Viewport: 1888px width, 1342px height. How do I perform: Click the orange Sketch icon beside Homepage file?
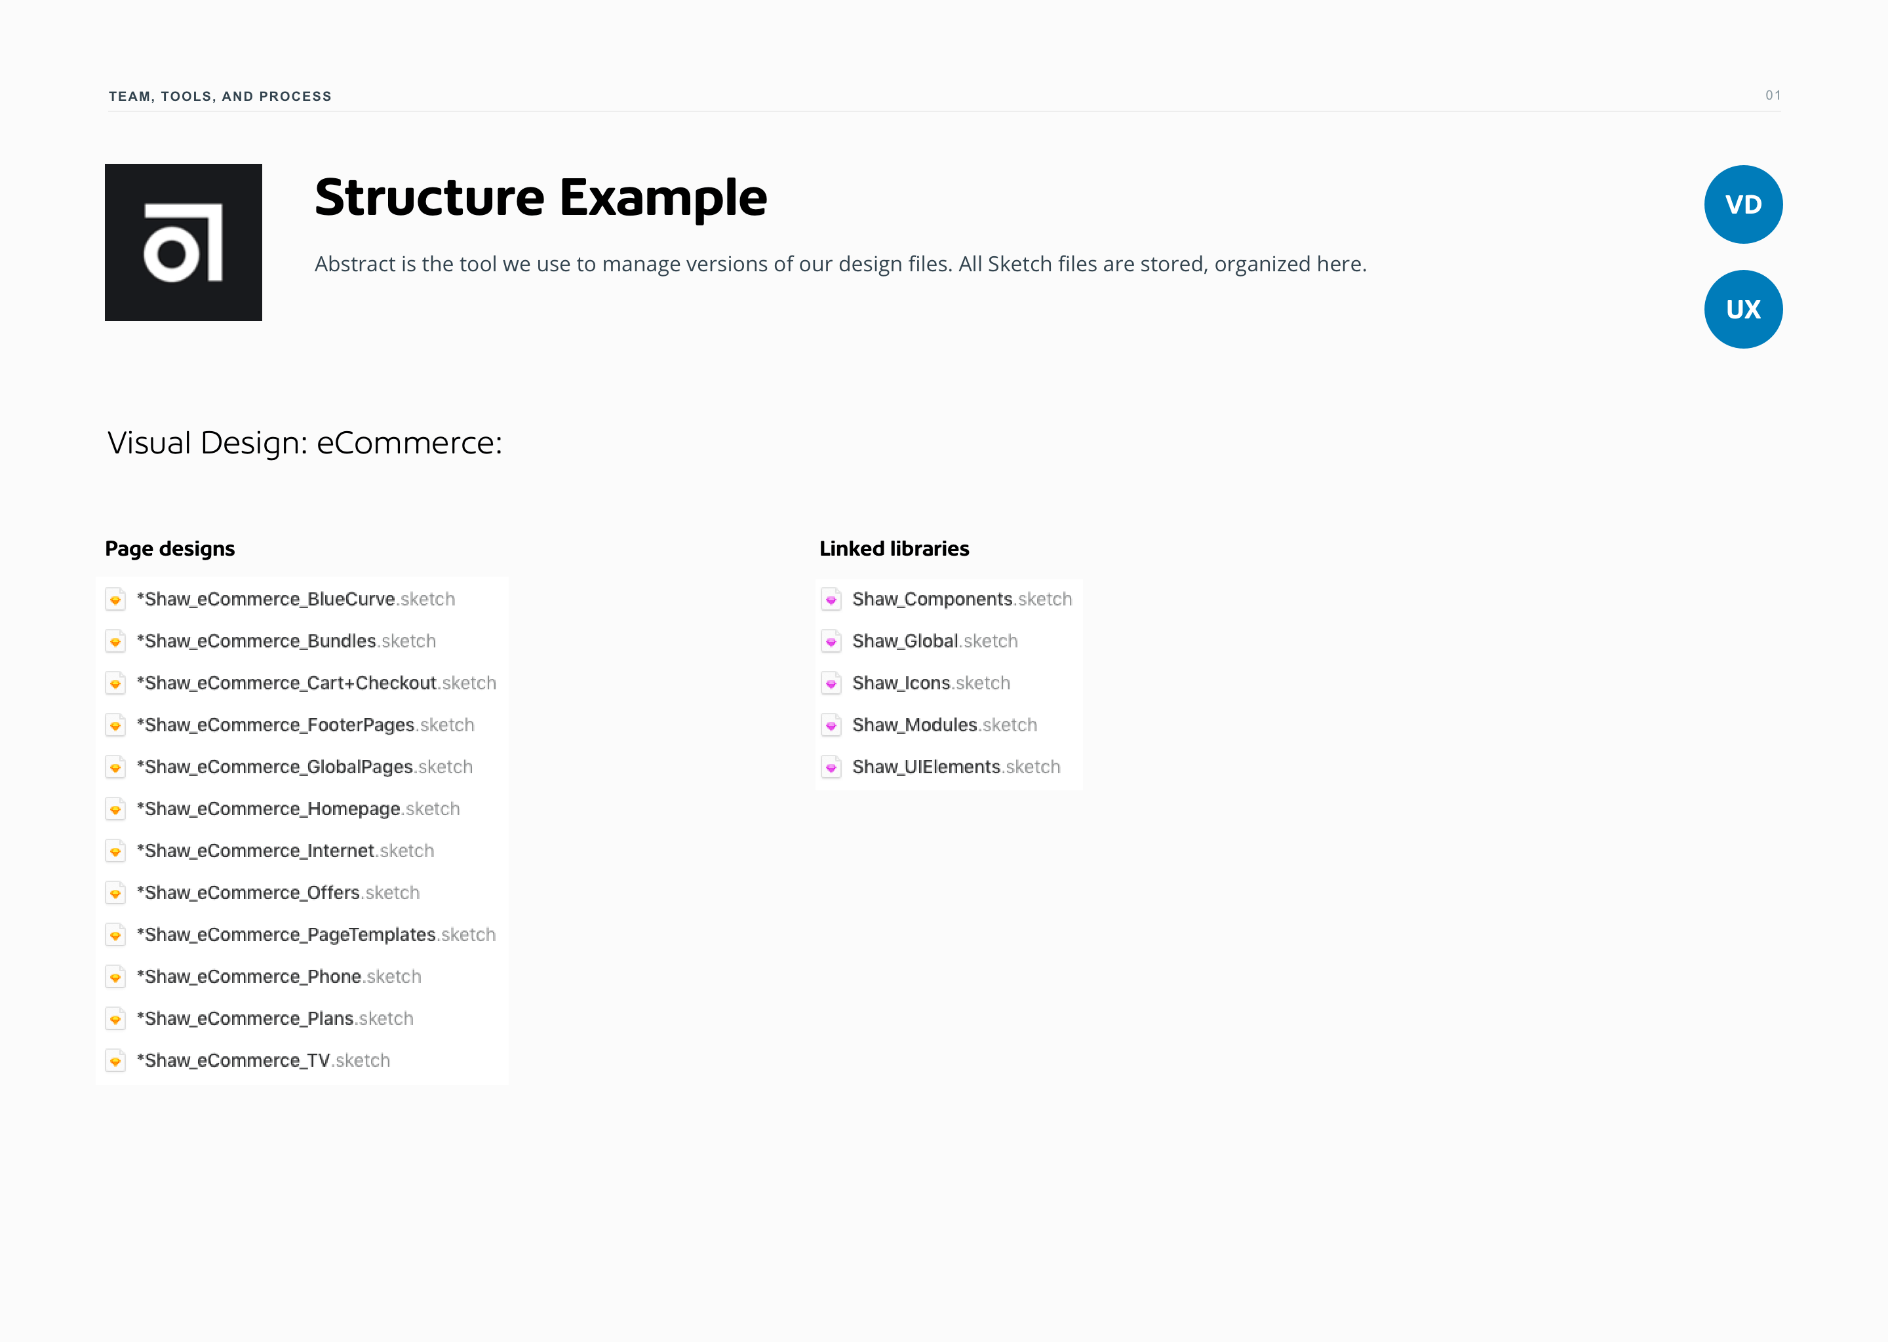click(x=116, y=809)
